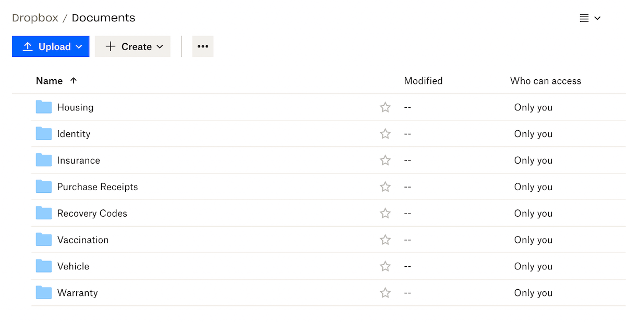Click the plus icon on Create
This screenshot has width=626, height=322.
[110, 46]
